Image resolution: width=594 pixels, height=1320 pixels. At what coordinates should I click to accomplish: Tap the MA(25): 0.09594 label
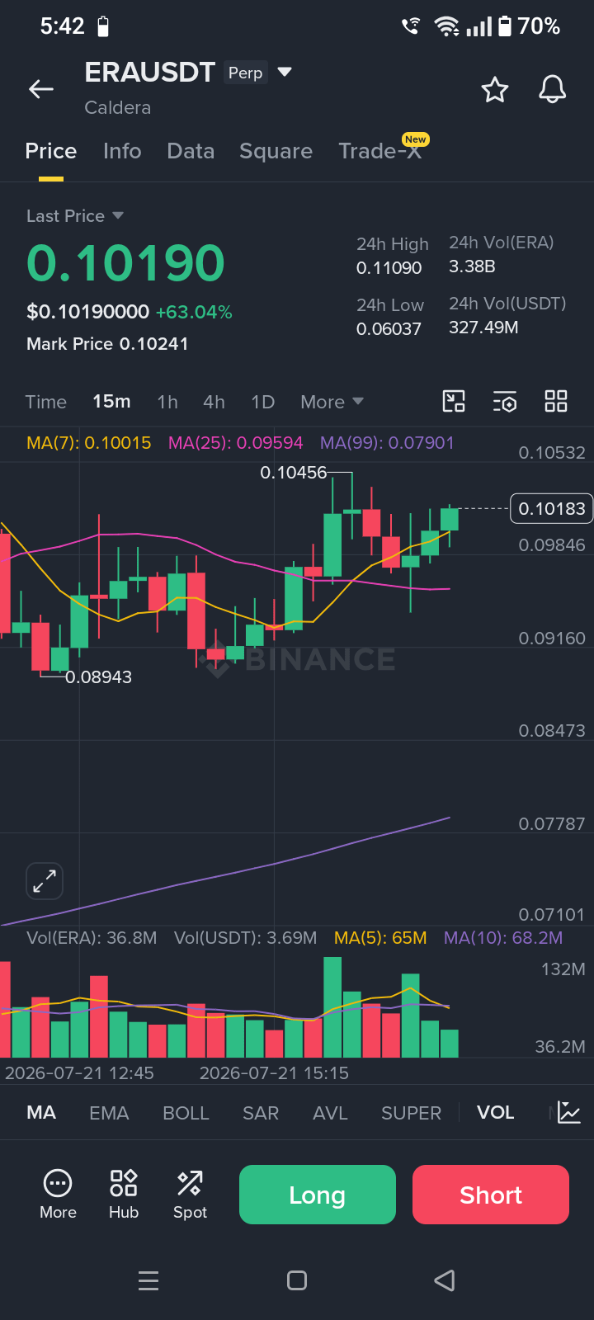point(236,443)
